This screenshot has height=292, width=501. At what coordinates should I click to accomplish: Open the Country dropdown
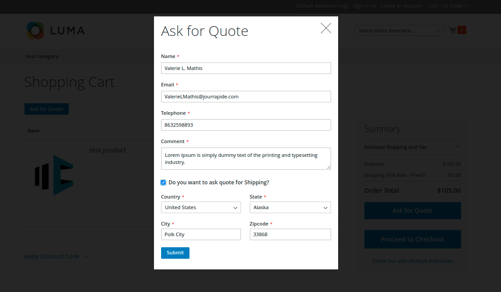pos(201,207)
